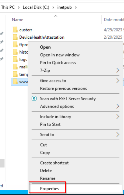Click the temp folder icon
This screenshot has height=195, width=124.
pos(15,75)
